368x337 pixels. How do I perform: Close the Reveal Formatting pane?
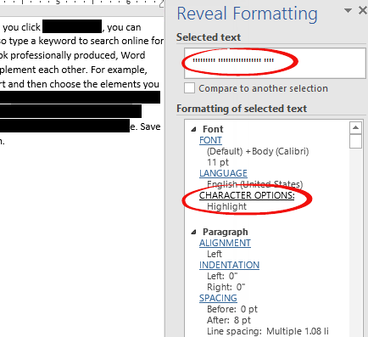[x=363, y=11]
